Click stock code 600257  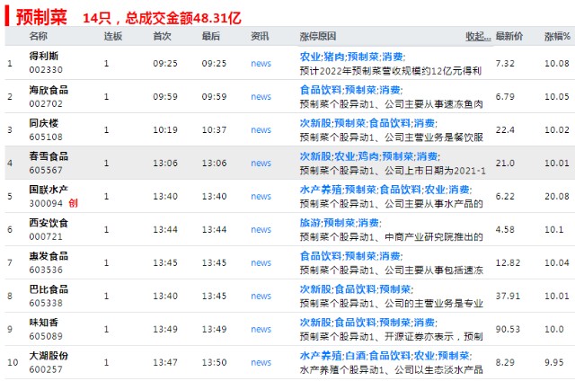point(46,369)
